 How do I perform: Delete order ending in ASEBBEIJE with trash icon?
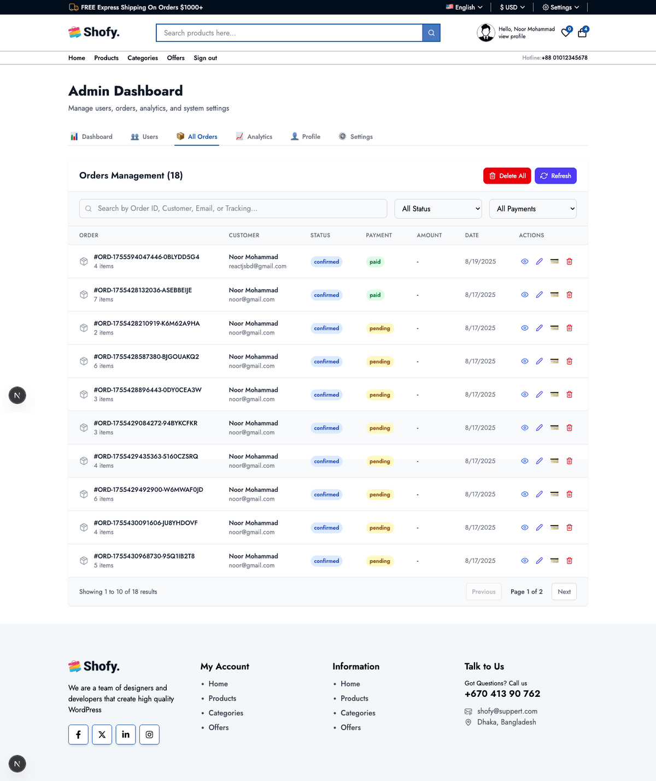[569, 295]
